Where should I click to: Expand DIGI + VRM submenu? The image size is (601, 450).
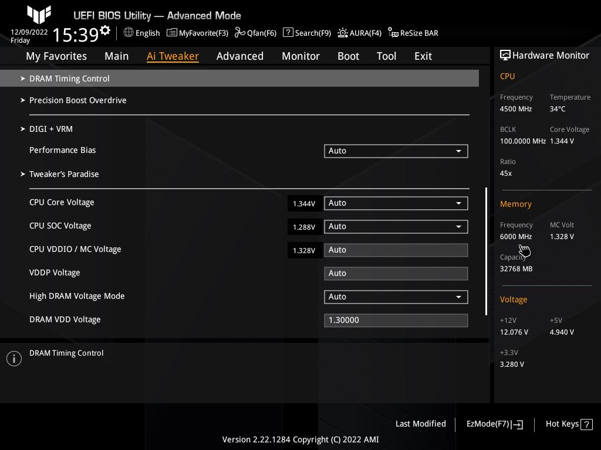coord(47,129)
